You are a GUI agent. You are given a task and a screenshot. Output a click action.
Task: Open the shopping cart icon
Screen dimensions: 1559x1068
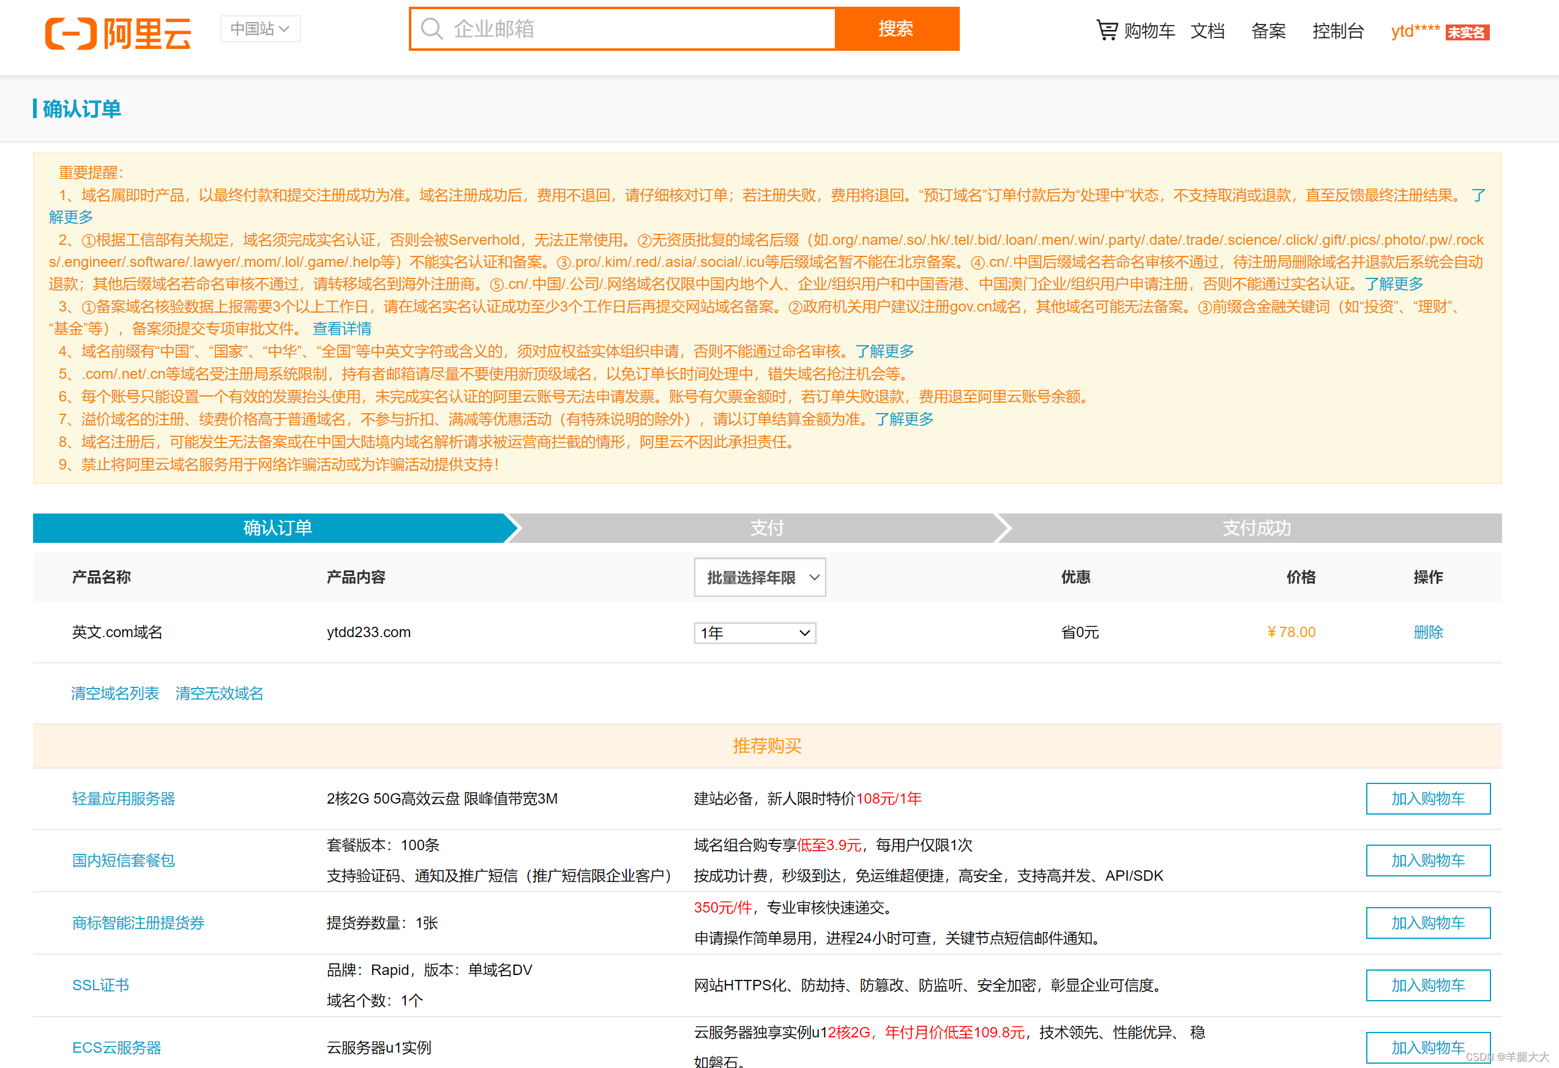tap(1106, 29)
